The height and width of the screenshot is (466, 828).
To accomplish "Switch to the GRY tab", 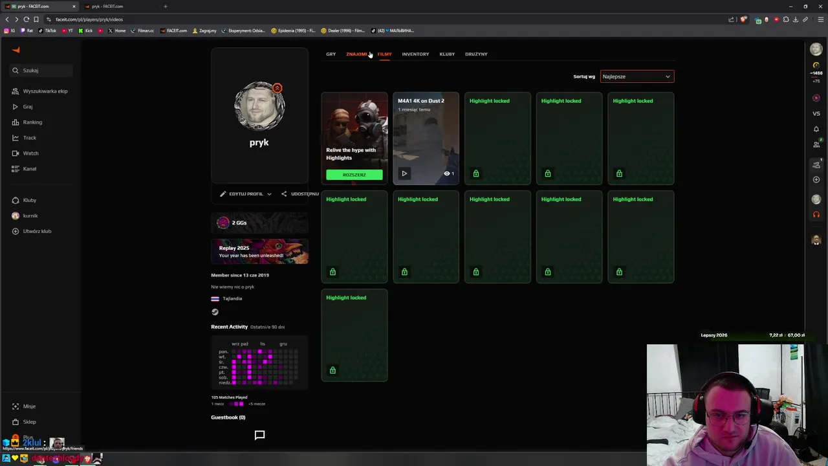I will tap(331, 54).
